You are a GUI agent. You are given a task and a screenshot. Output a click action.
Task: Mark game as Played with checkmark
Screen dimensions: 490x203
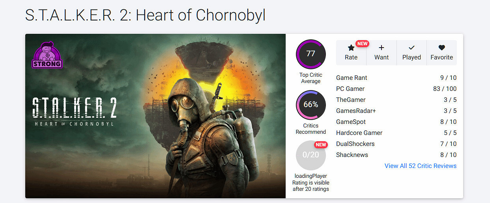tap(411, 48)
